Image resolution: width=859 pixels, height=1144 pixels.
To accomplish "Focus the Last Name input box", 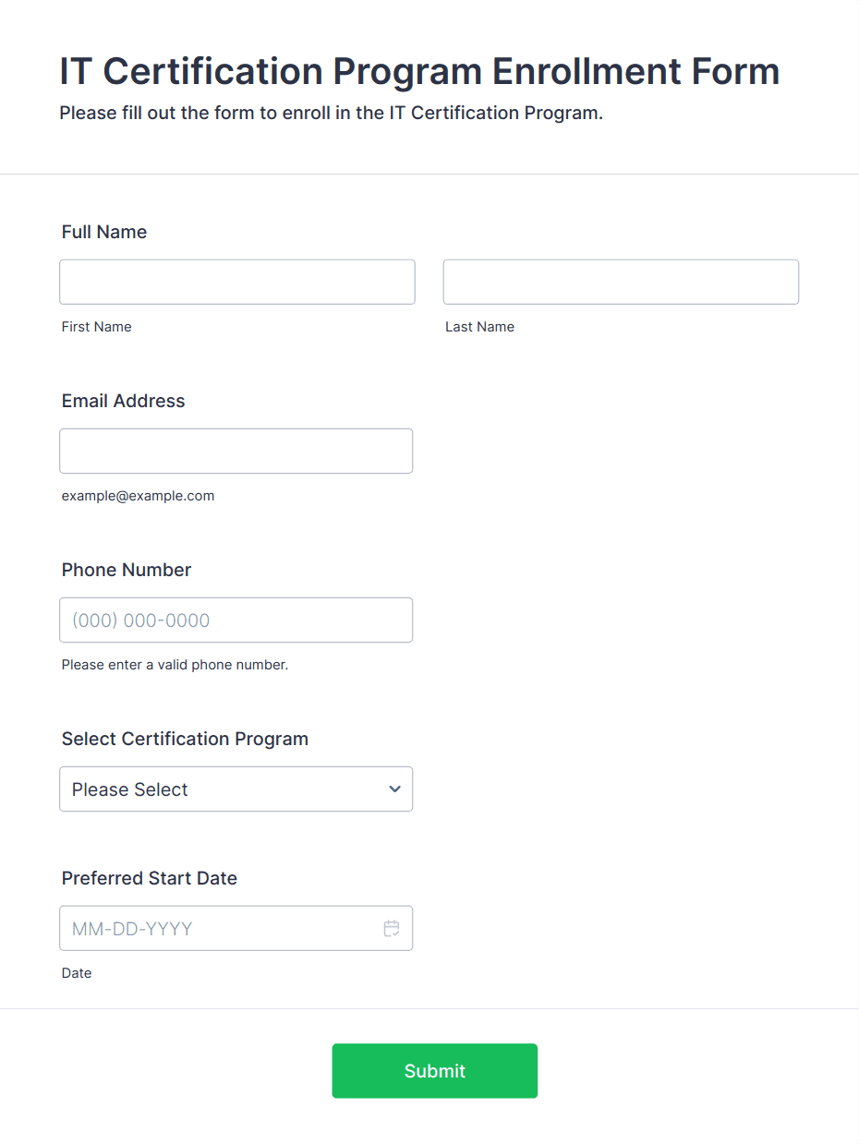I will [x=621, y=282].
